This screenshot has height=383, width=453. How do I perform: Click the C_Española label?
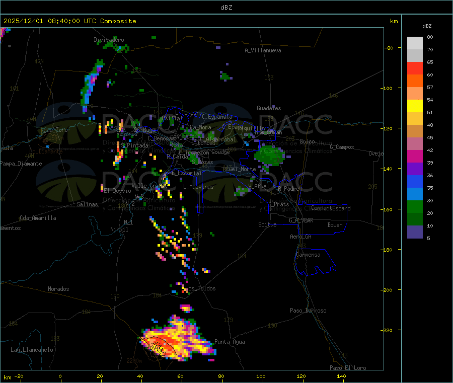[x=217, y=117]
